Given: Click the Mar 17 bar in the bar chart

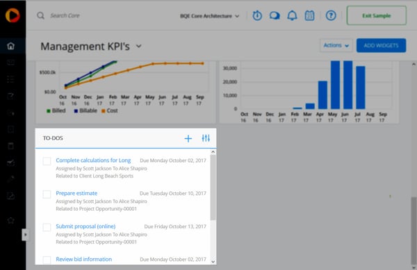Looking at the screenshot, I should [310, 106].
